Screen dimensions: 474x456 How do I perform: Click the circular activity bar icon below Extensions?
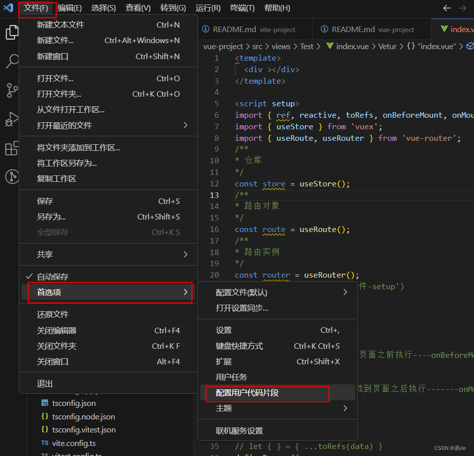tap(12, 176)
